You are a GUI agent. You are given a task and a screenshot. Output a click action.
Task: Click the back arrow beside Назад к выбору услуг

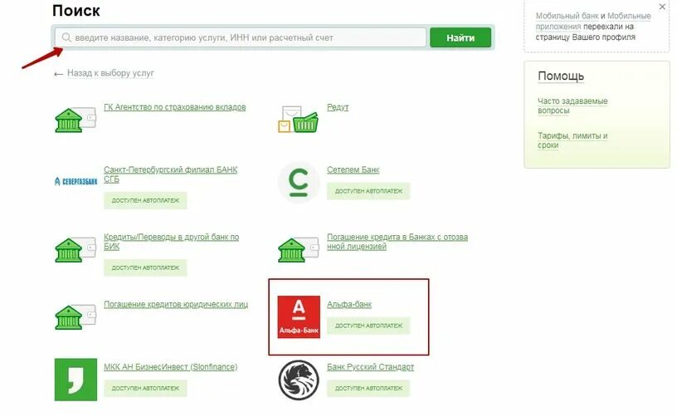(x=58, y=74)
